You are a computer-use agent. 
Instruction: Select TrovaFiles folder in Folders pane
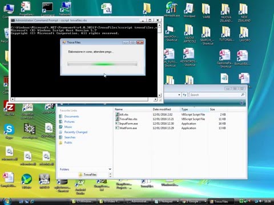pos(88,174)
